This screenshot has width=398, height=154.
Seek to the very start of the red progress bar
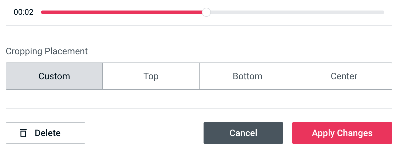[x=42, y=12]
